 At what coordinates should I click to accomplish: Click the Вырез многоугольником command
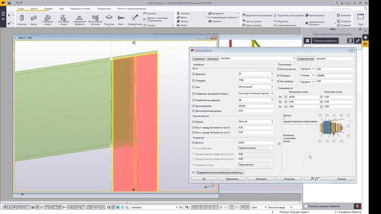tap(257, 15)
